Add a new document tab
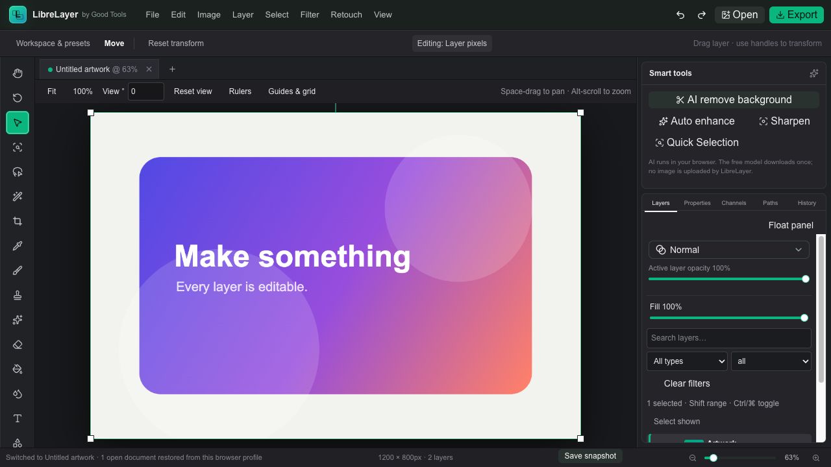The height and width of the screenshot is (467, 831). (x=172, y=69)
